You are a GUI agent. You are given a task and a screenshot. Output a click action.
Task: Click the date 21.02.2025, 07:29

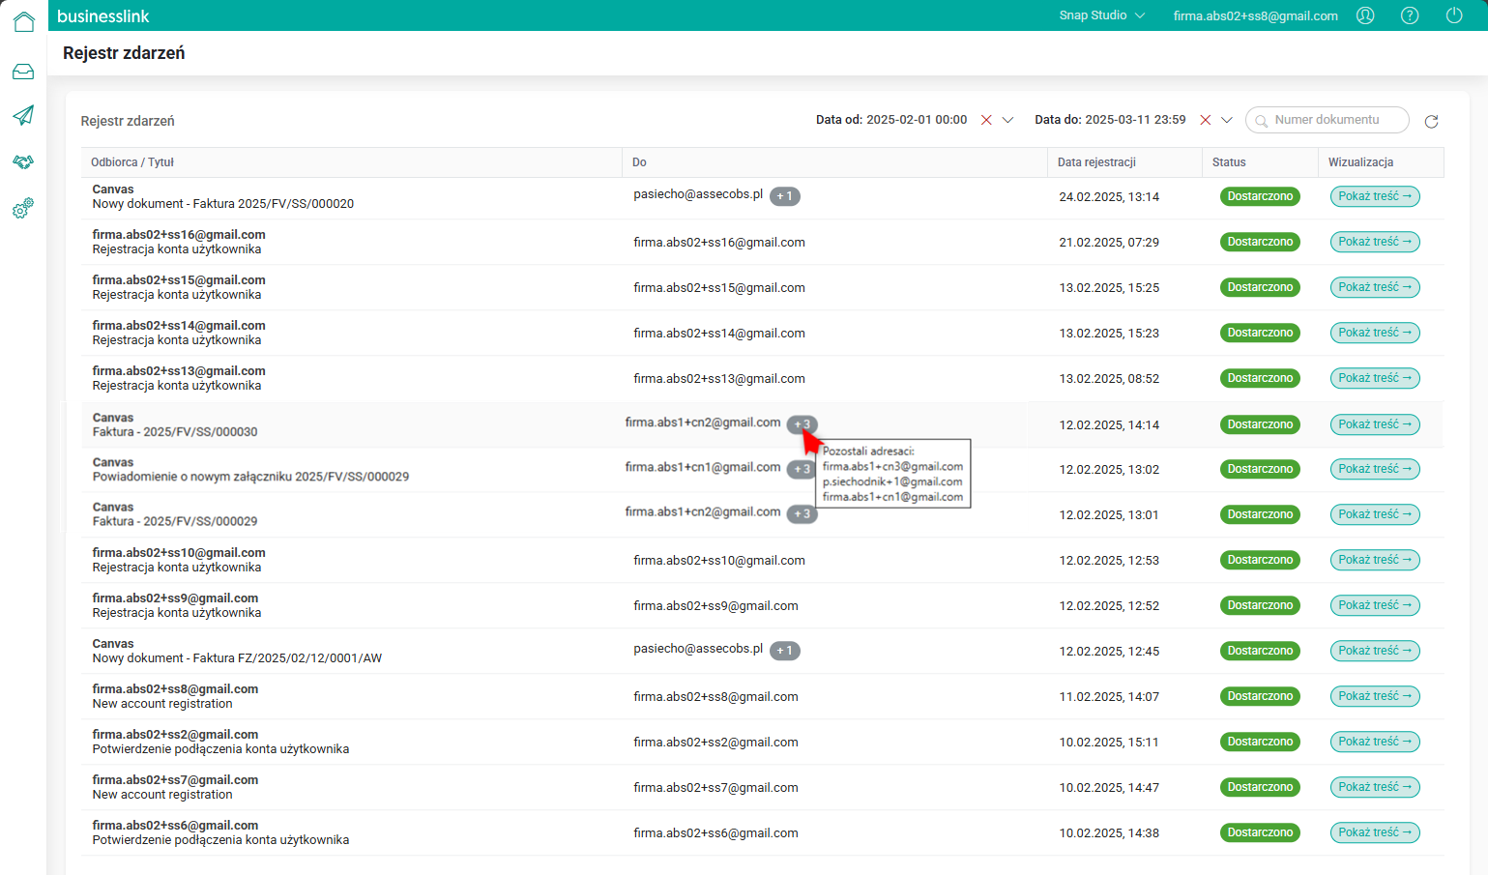click(1109, 243)
